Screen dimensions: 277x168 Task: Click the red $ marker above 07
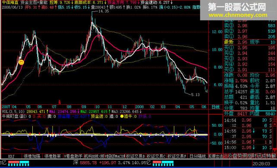[60, 102]
